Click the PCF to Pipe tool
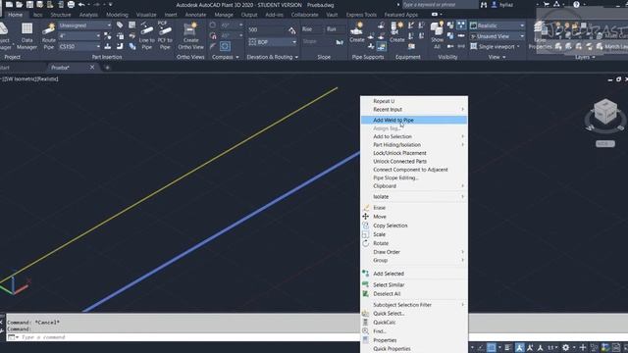The height and width of the screenshot is (353, 628). click(x=165, y=36)
